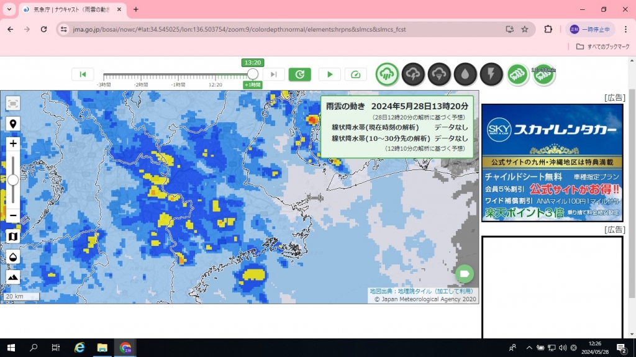This screenshot has width=636, height=357.
Task: Toggle the thunderstorm activity layer
Action: coord(412,75)
